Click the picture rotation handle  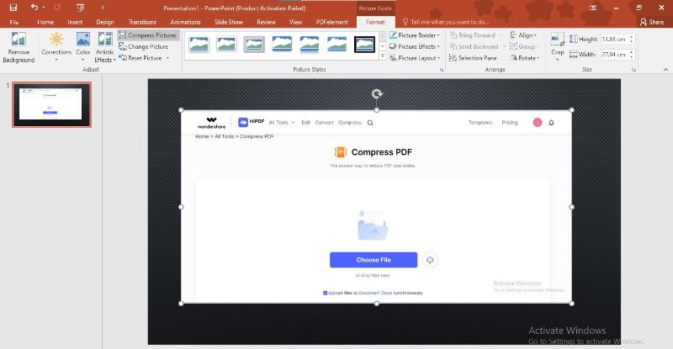click(x=377, y=94)
